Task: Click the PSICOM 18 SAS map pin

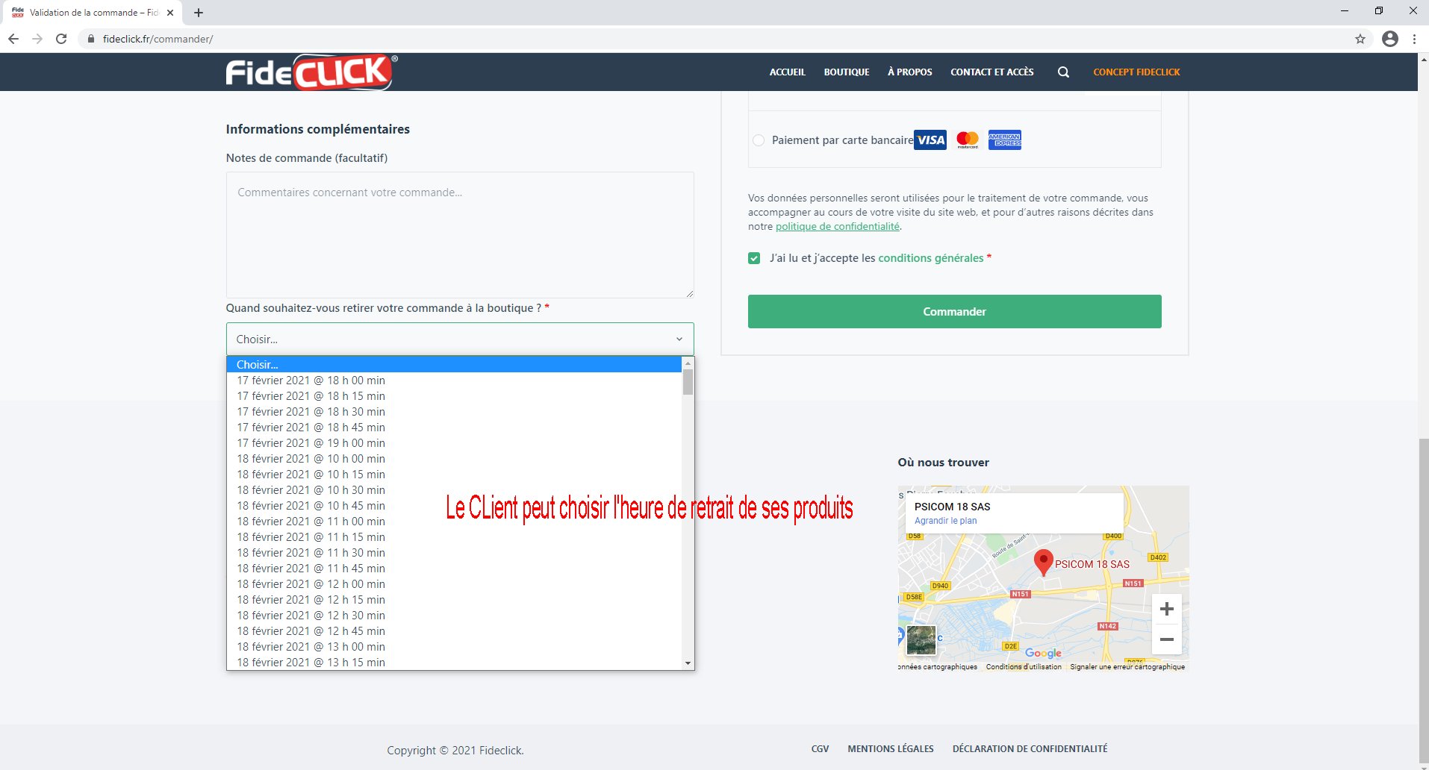Action: (1043, 561)
